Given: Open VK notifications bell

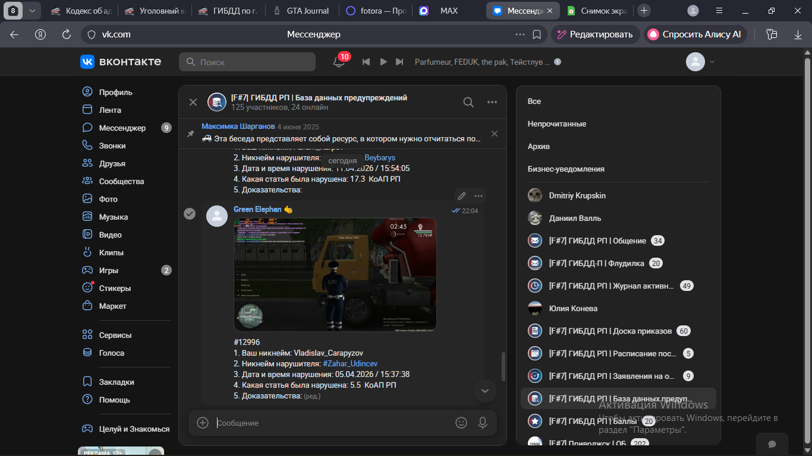Looking at the screenshot, I should (339, 62).
